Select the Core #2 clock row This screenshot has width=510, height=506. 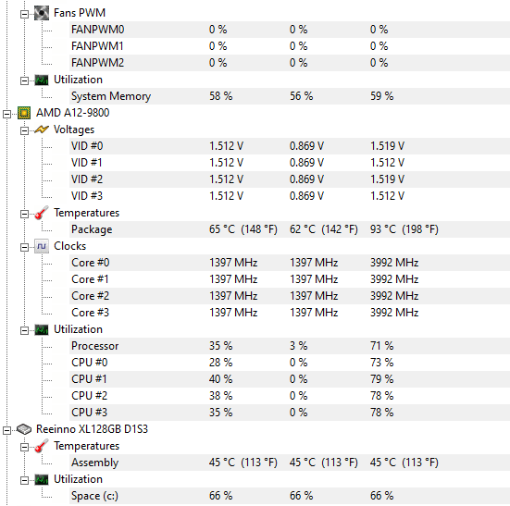[x=290, y=296]
